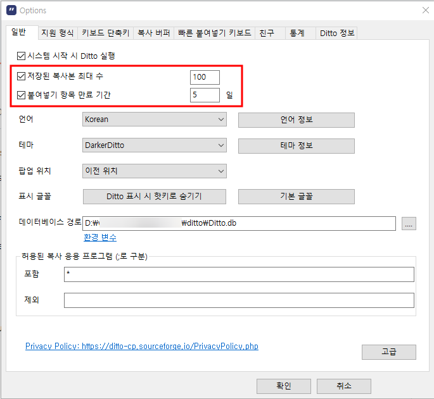
Task: Open the 언어 dropdown set to Korean
Action: pos(155,120)
